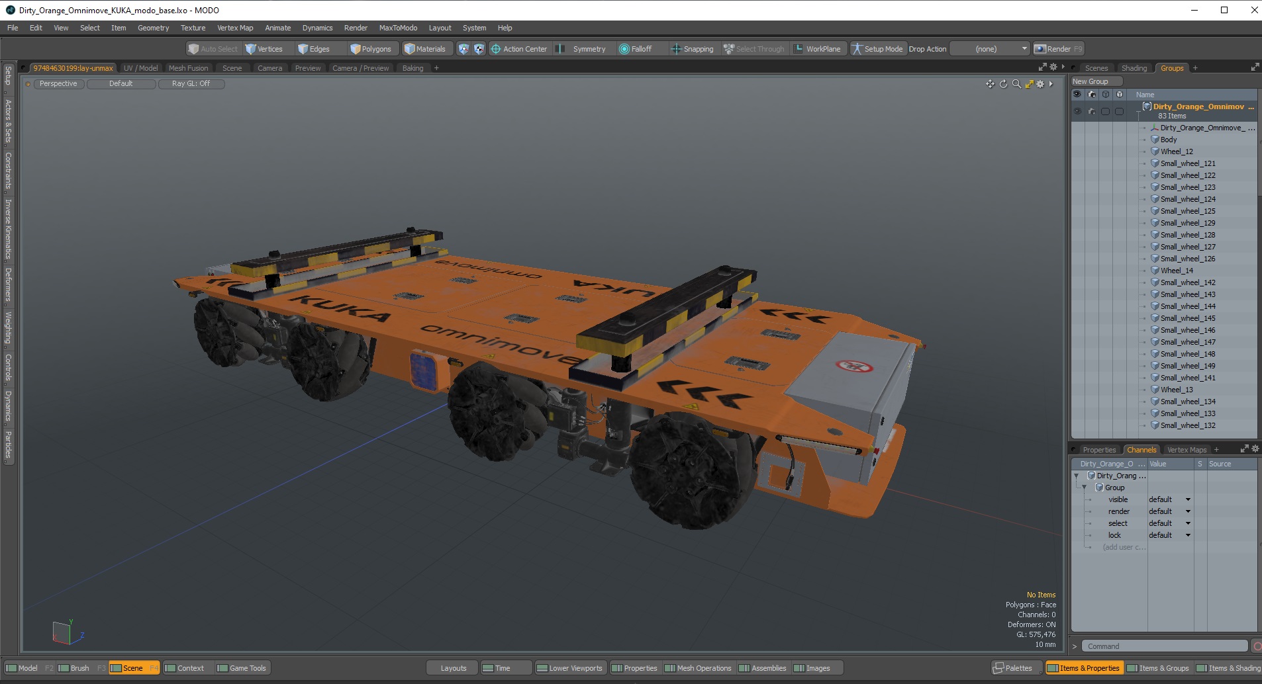Screen dimensions: 1262x684
Task: Toggle second checkbox in Dirty_Orange_Omnimov group row
Action: [x=1119, y=111]
